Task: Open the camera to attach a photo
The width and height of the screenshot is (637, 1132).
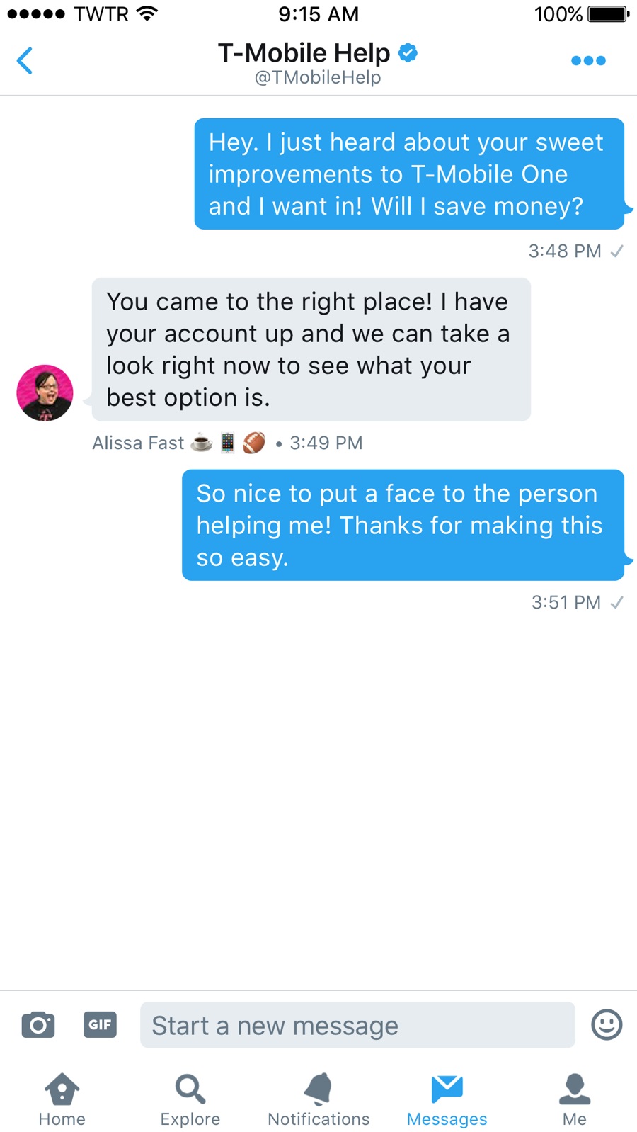Action: pyautogui.click(x=38, y=1025)
